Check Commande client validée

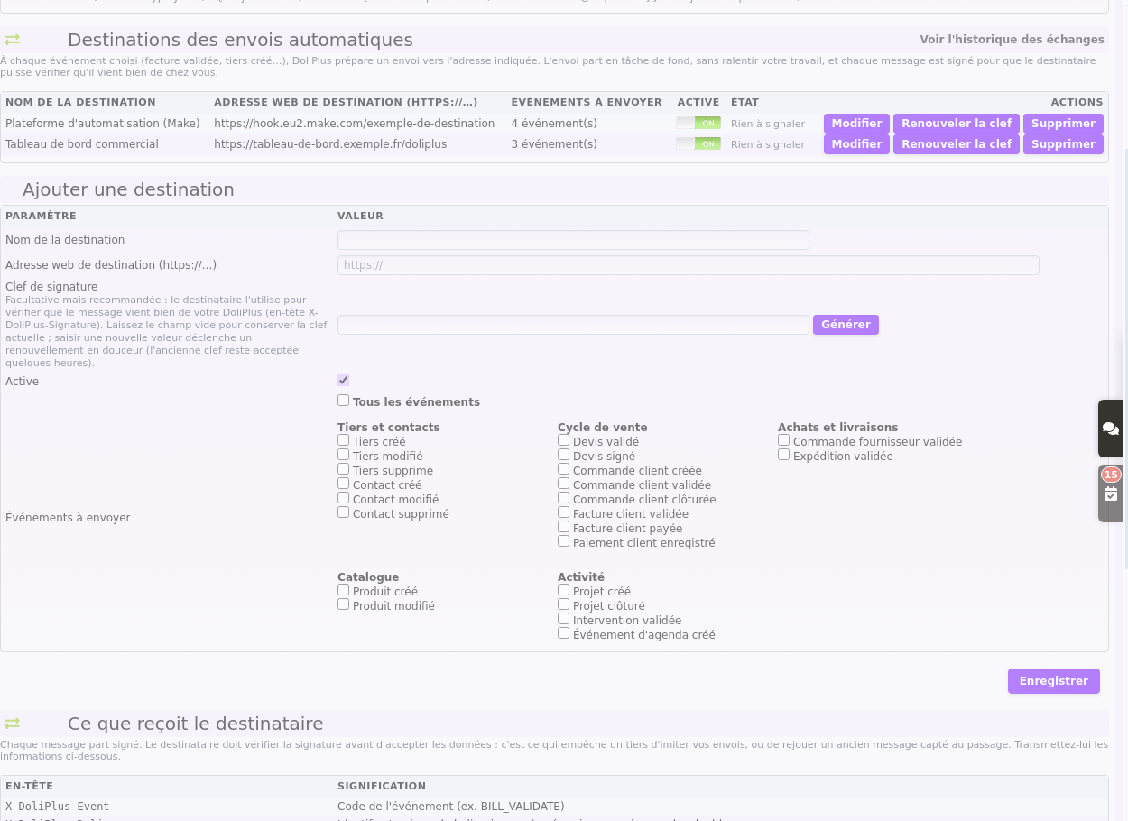point(563,484)
